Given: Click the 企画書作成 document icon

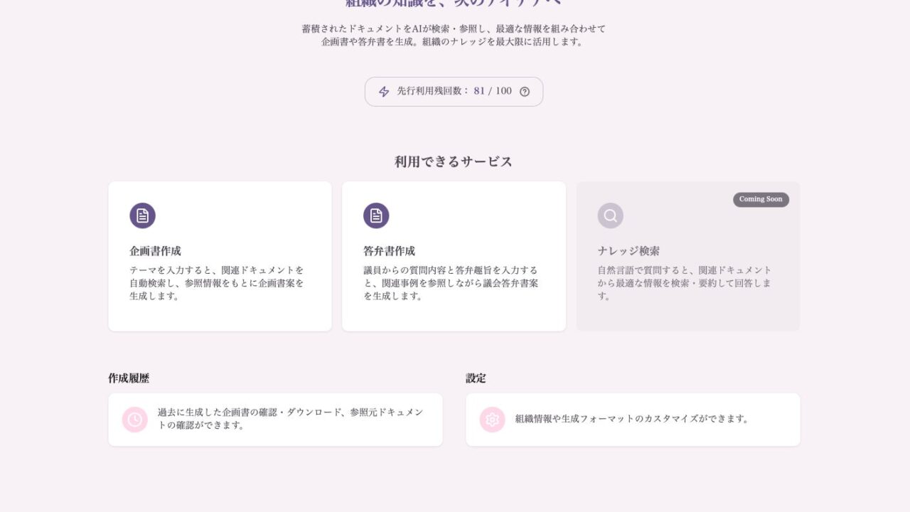Looking at the screenshot, I should 142,215.
